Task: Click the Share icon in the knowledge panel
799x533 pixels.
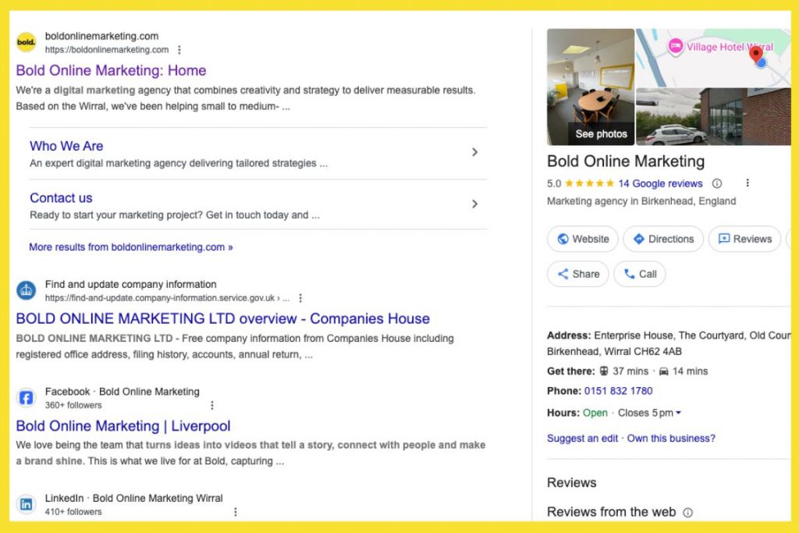Action: tap(562, 274)
